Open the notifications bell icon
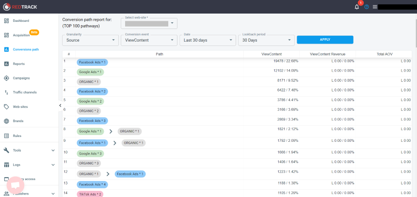417x197 pixels. pyautogui.click(x=356, y=7)
